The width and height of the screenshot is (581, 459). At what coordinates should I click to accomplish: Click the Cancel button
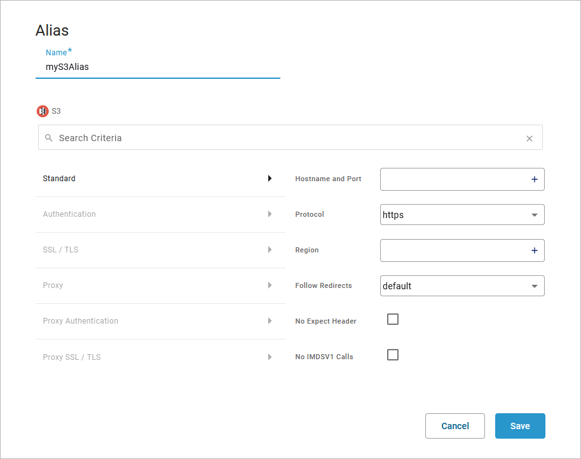(x=455, y=426)
